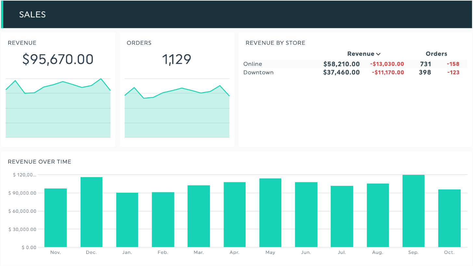The height and width of the screenshot is (266, 473).
Task: Select the Downtown store row name
Action: point(259,72)
